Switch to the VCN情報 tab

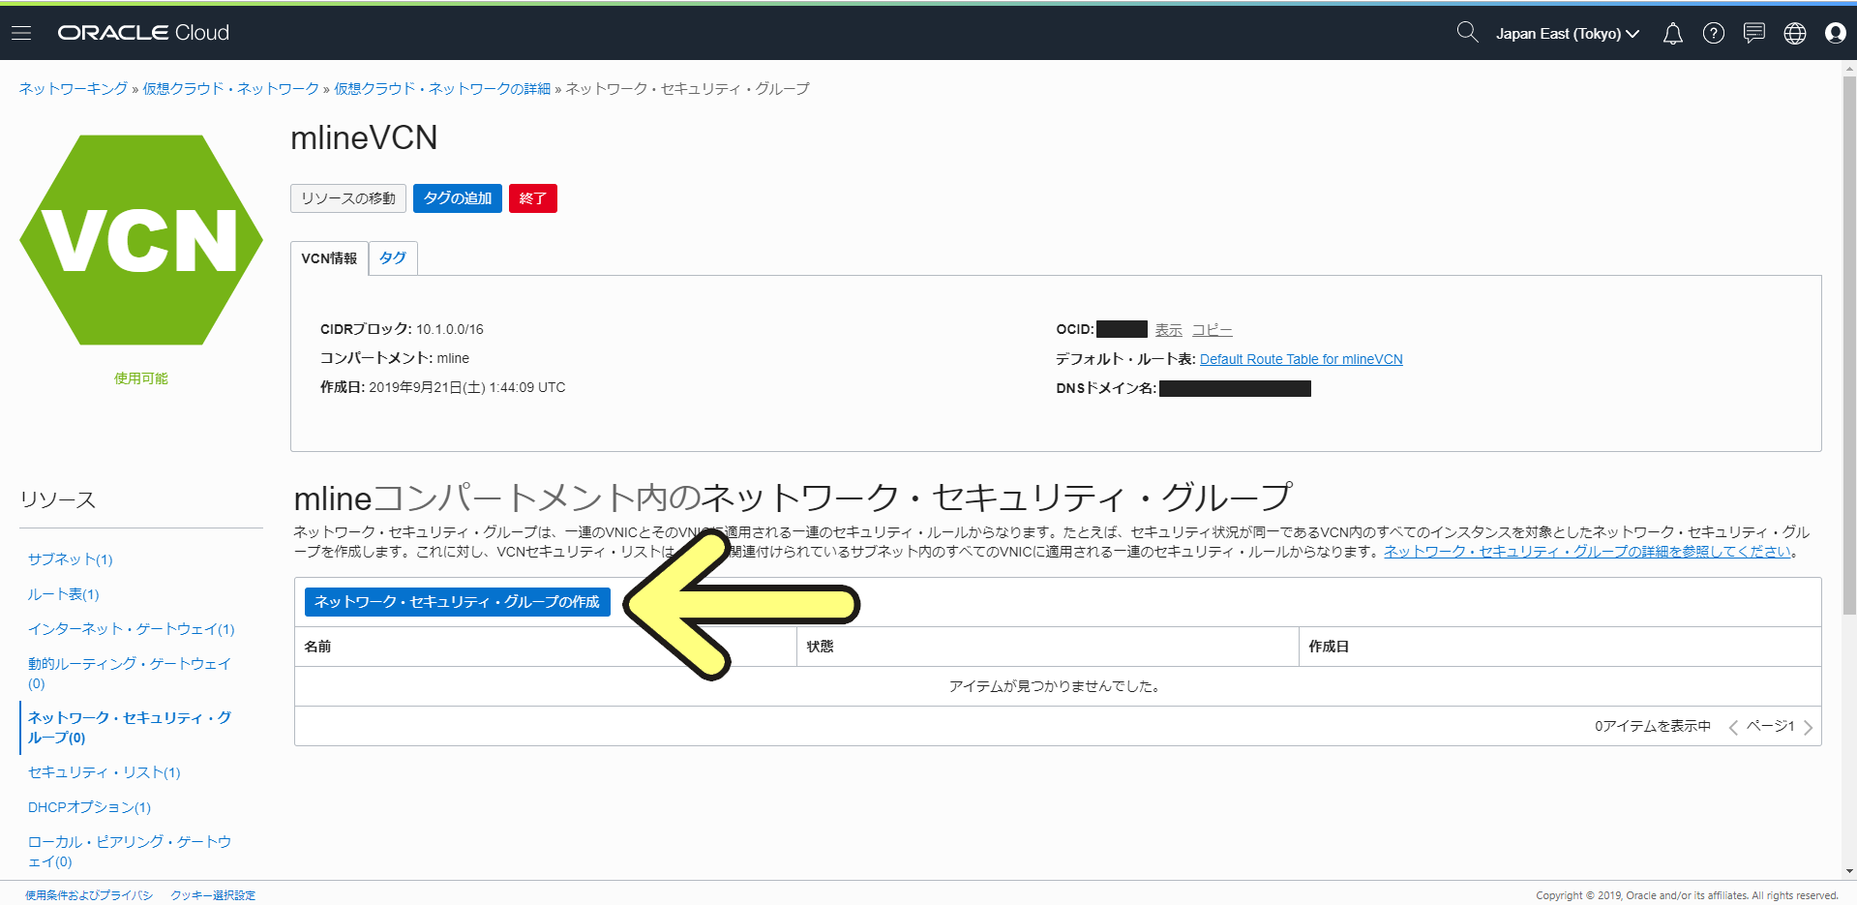[329, 258]
